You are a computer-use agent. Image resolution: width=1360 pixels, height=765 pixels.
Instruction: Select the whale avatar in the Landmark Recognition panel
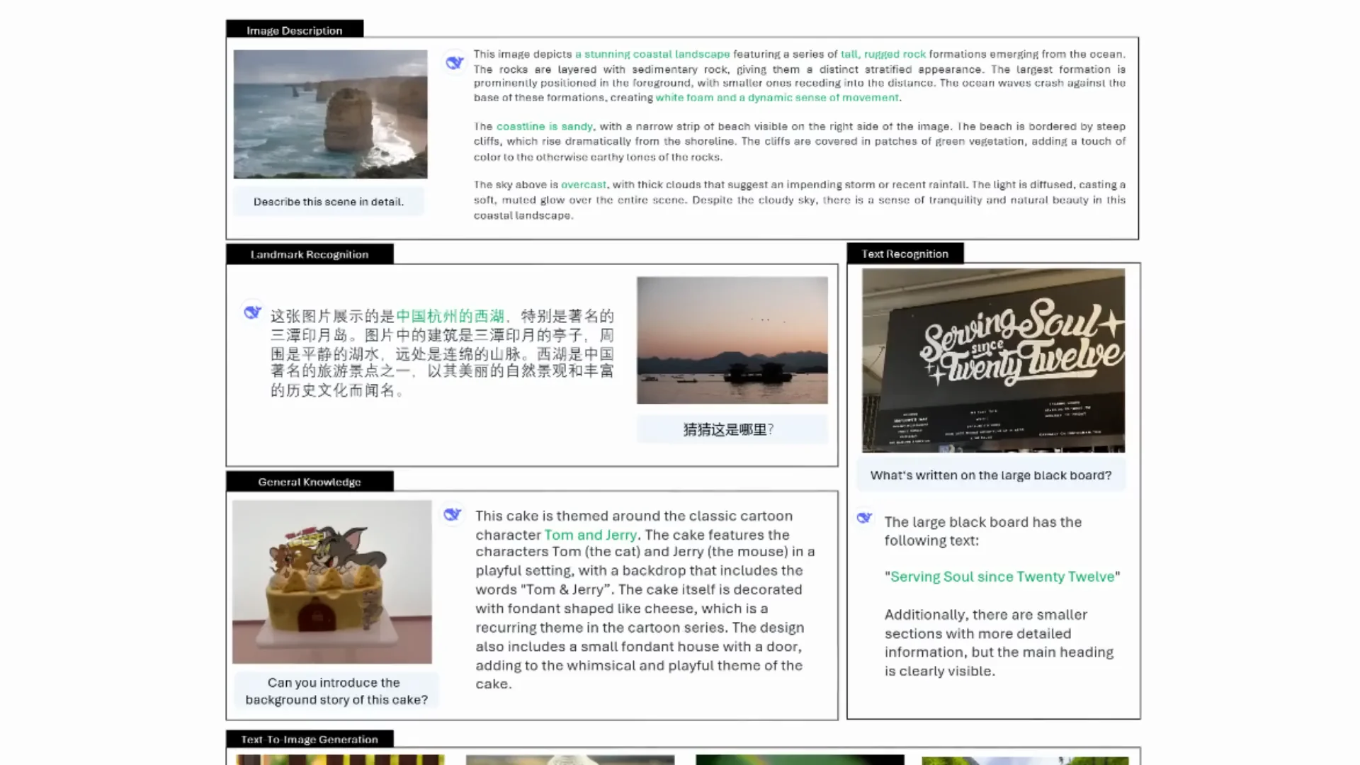click(x=252, y=312)
